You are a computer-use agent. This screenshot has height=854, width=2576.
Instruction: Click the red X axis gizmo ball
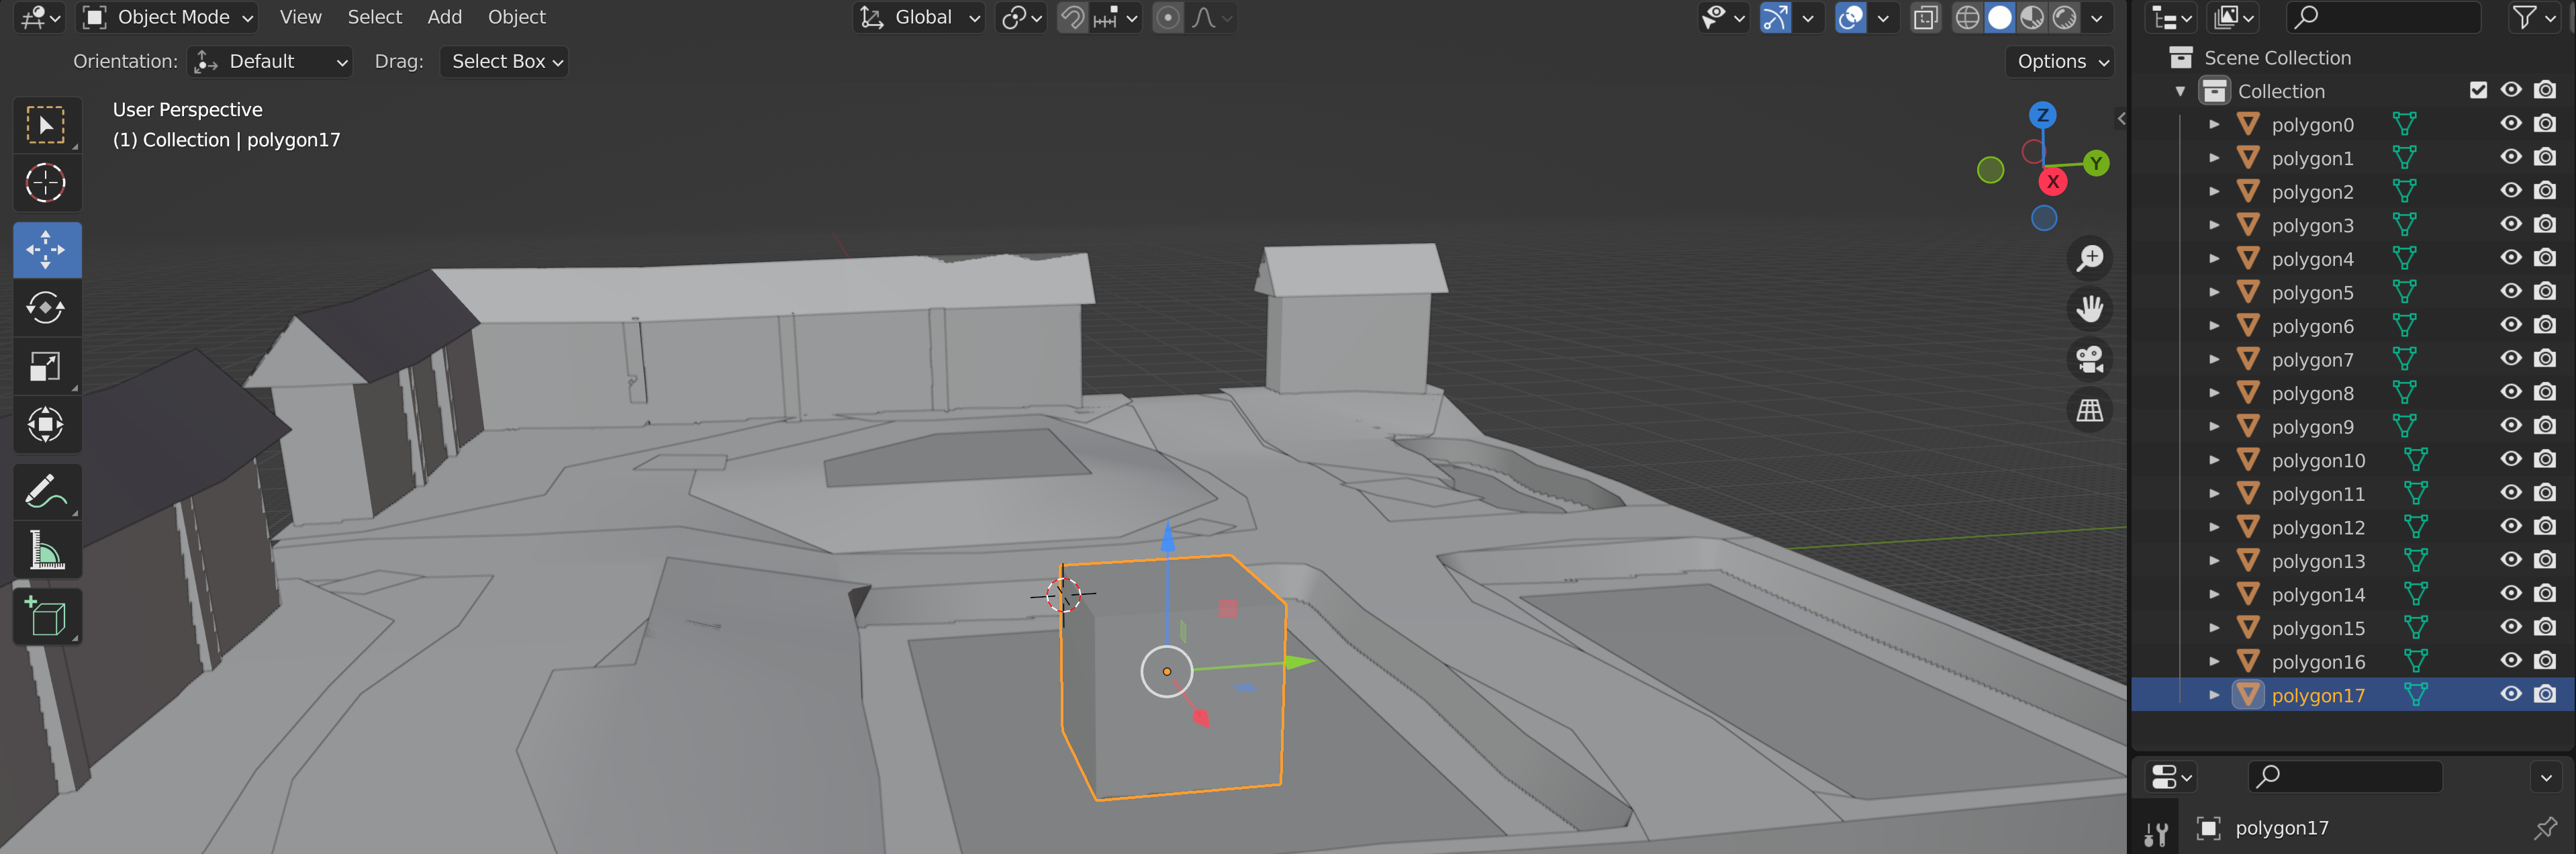pyautogui.click(x=2052, y=182)
